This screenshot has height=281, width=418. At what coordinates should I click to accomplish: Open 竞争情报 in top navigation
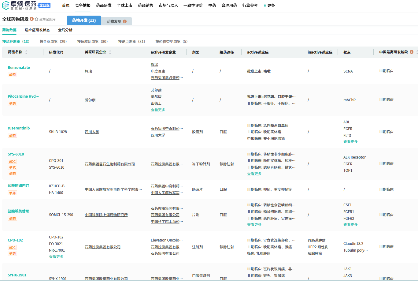click(x=83, y=6)
